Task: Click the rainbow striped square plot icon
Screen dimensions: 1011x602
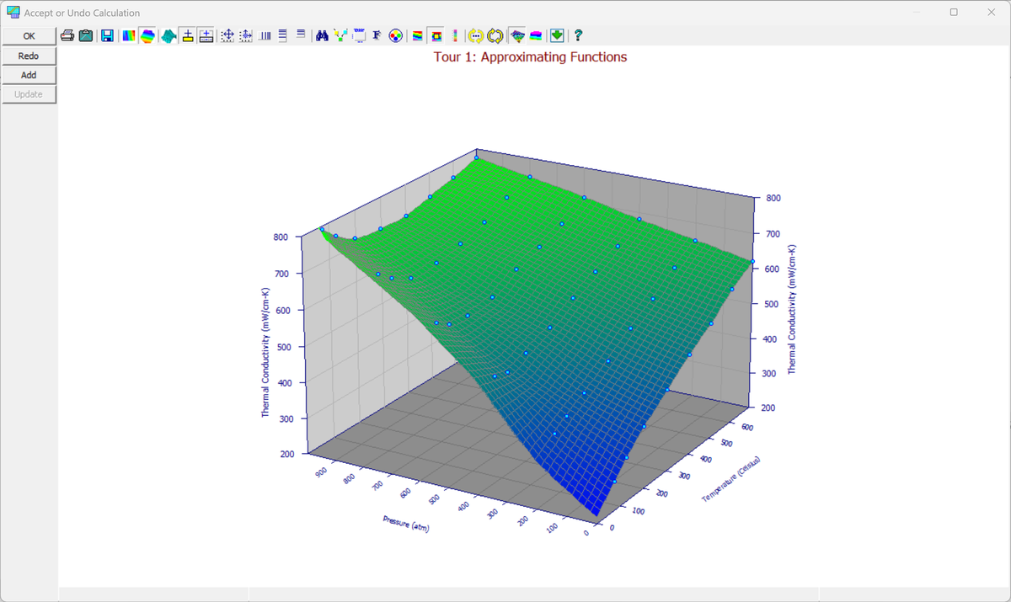Action: [129, 35]
